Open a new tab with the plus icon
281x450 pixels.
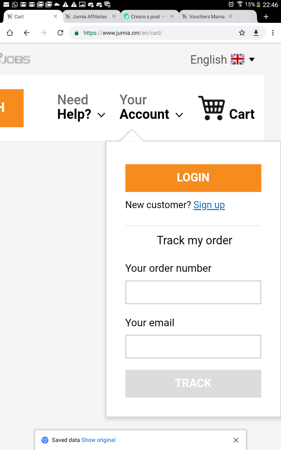[x=266, y=17]
